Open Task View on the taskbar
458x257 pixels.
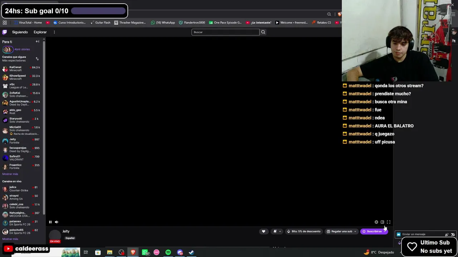86,252
